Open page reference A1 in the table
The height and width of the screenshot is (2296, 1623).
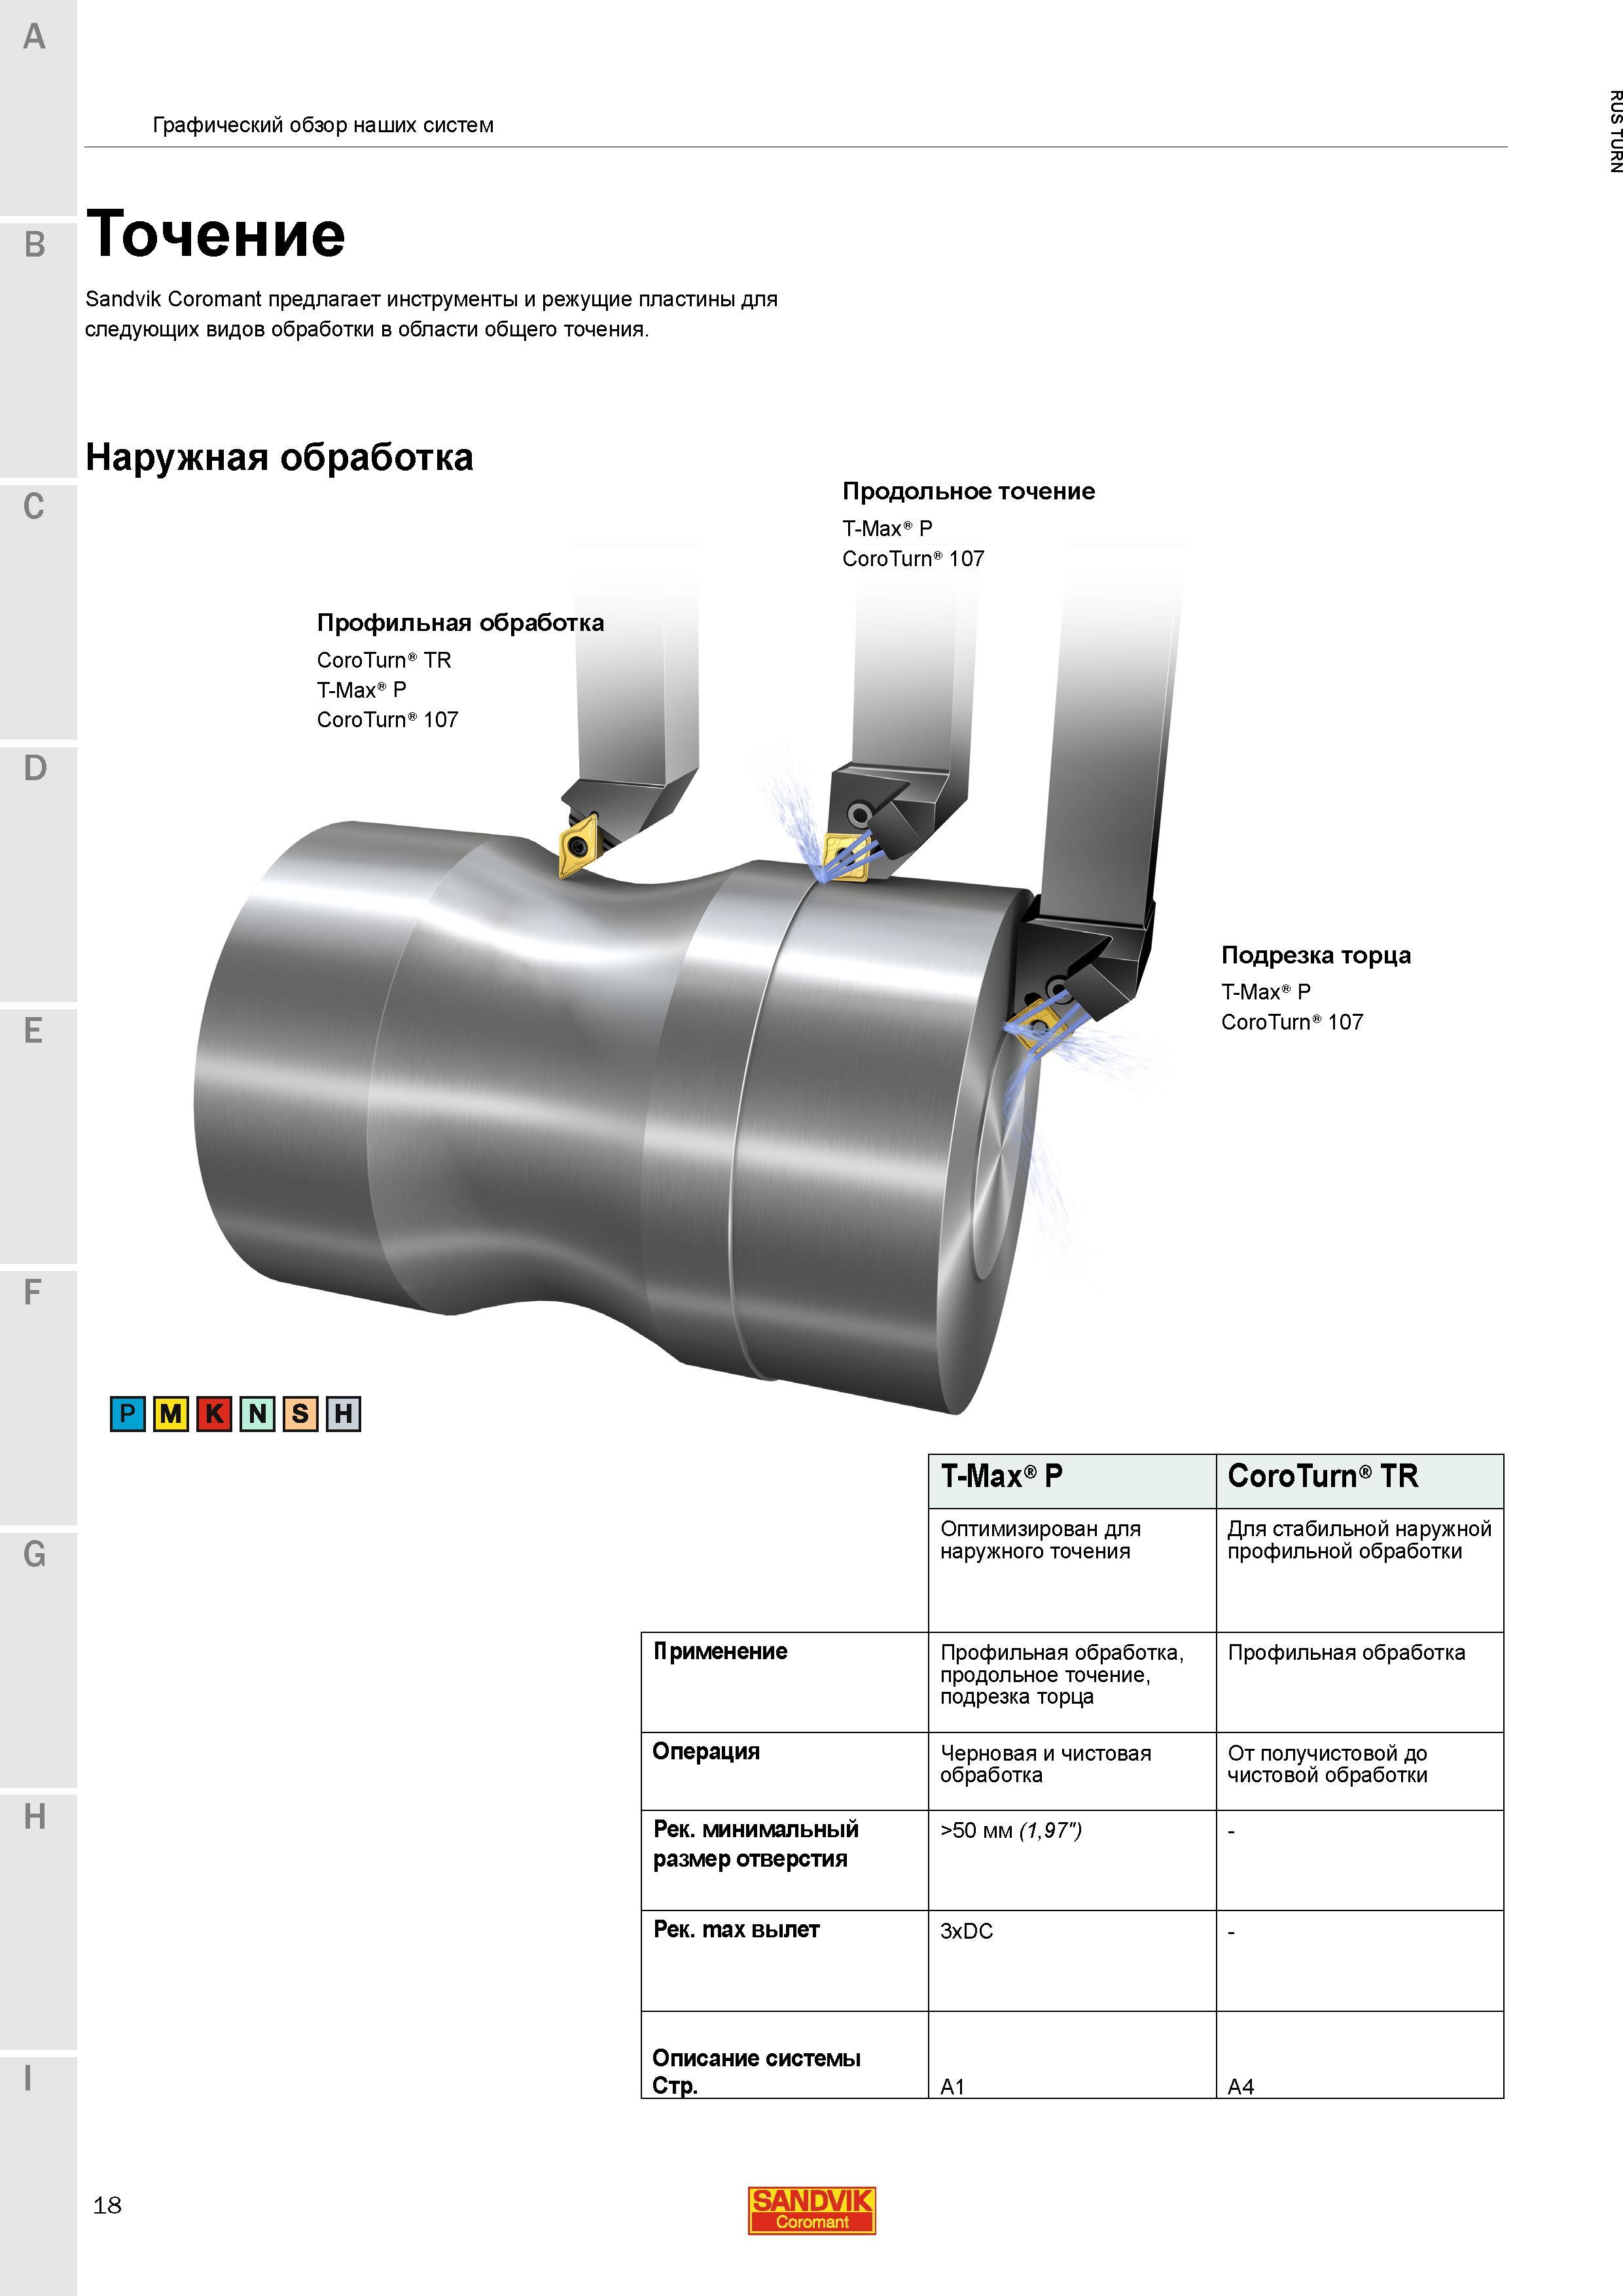click(x=952, y=2087)
